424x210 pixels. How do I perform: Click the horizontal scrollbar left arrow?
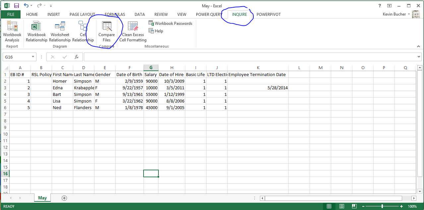262,198
